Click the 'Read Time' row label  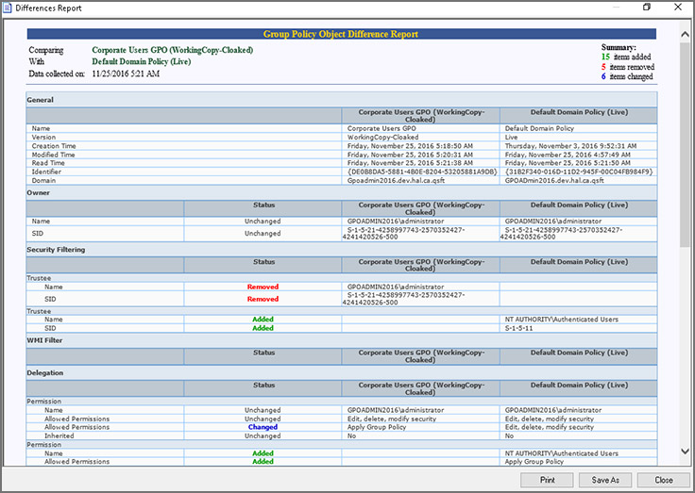48,163
